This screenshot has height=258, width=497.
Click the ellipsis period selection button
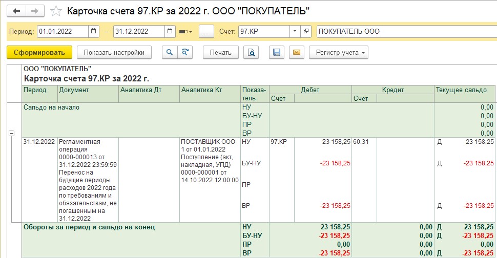(206, 31)
